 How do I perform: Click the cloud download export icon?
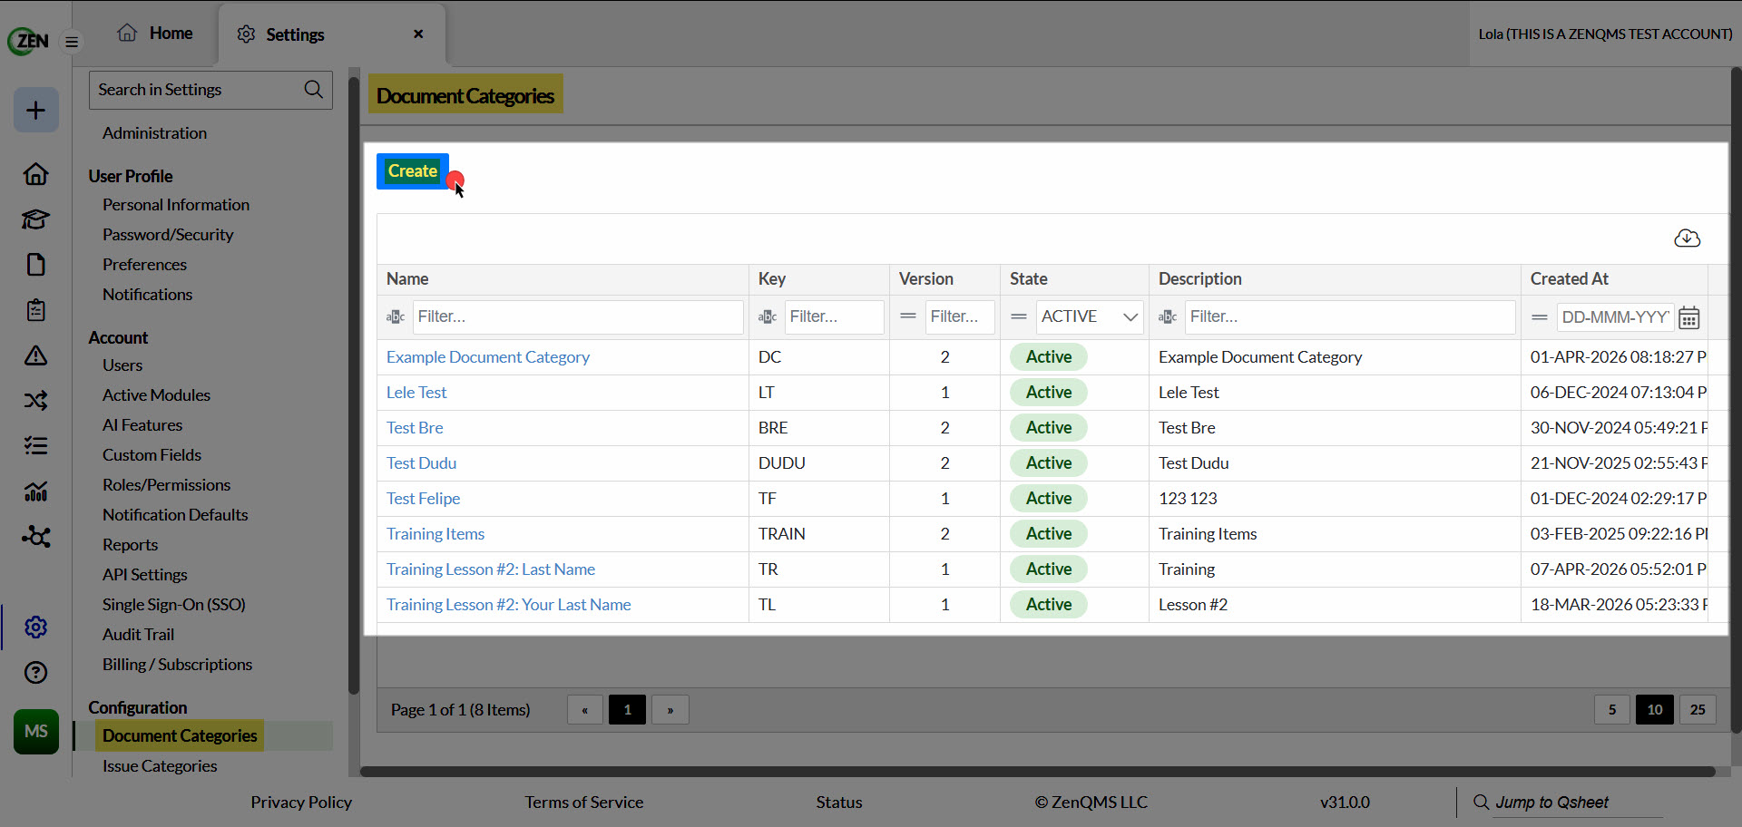tap(1688, 238)
